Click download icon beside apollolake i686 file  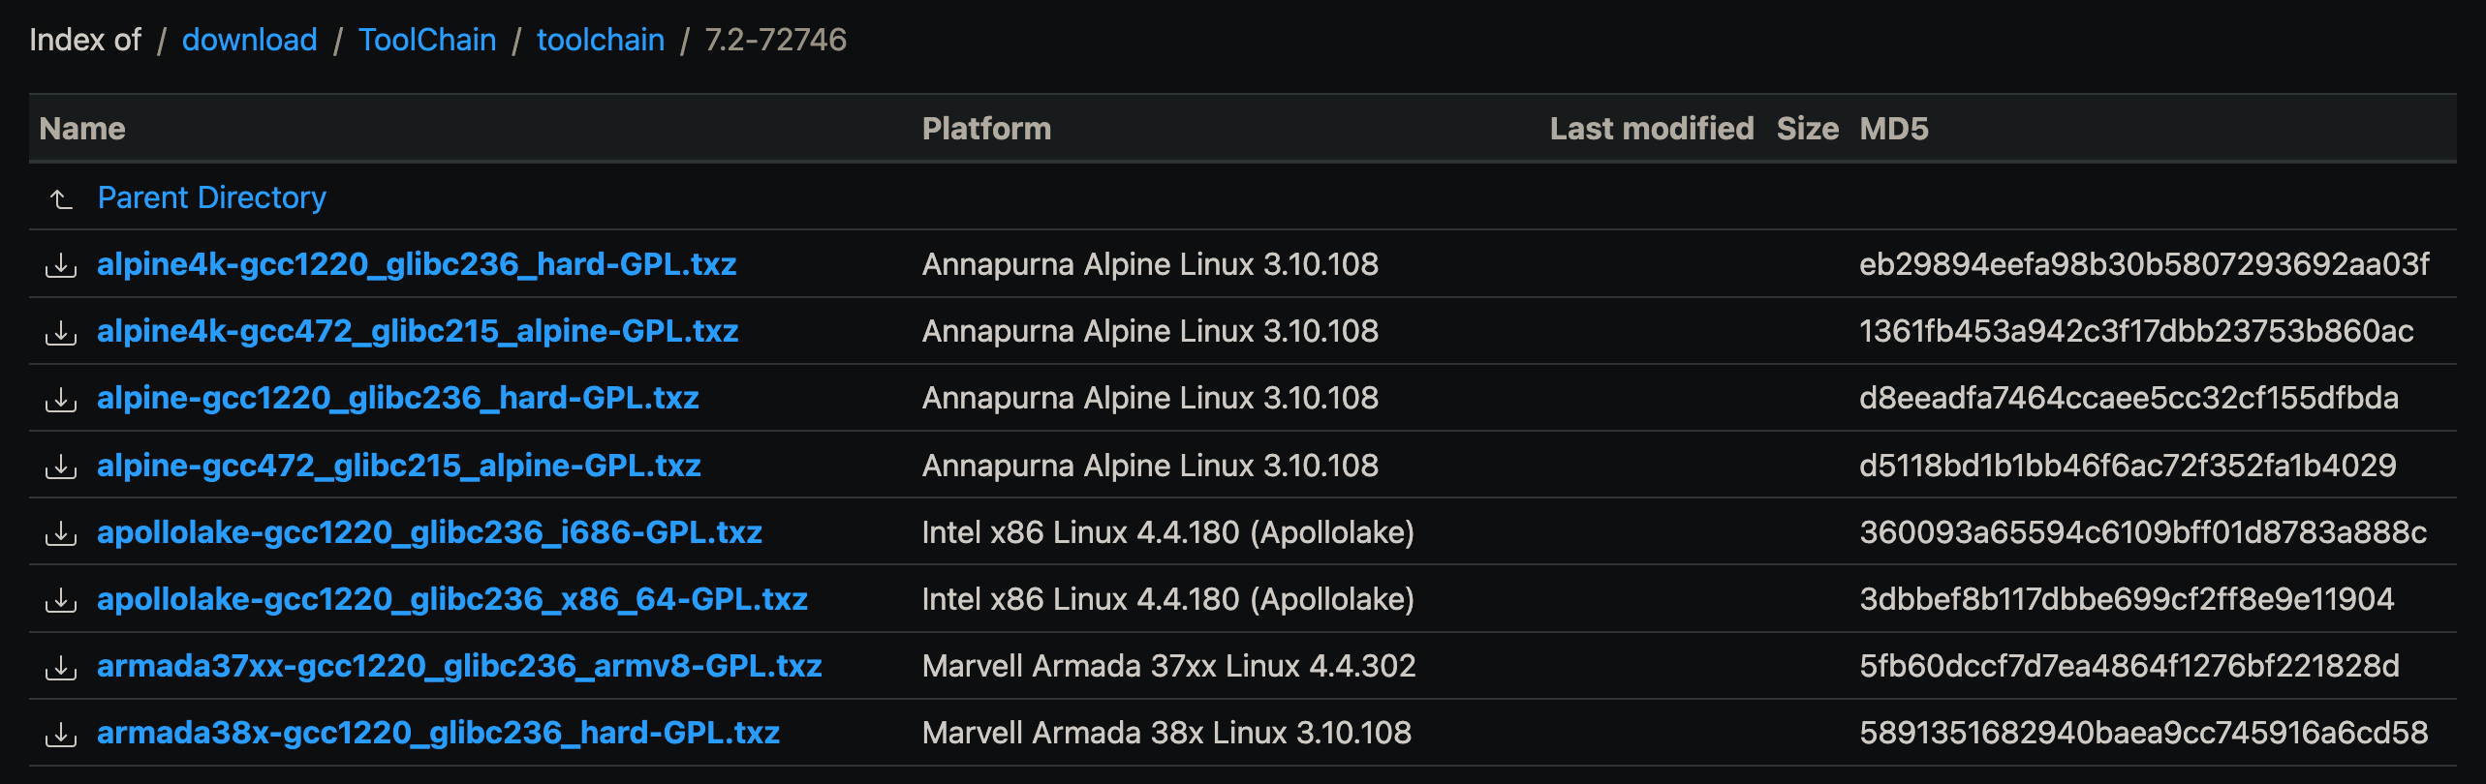click(x=61, y=533)
